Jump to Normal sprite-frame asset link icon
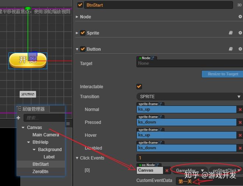Image resolution: width=243 pixels, height=186 pixels. point(160,104)
